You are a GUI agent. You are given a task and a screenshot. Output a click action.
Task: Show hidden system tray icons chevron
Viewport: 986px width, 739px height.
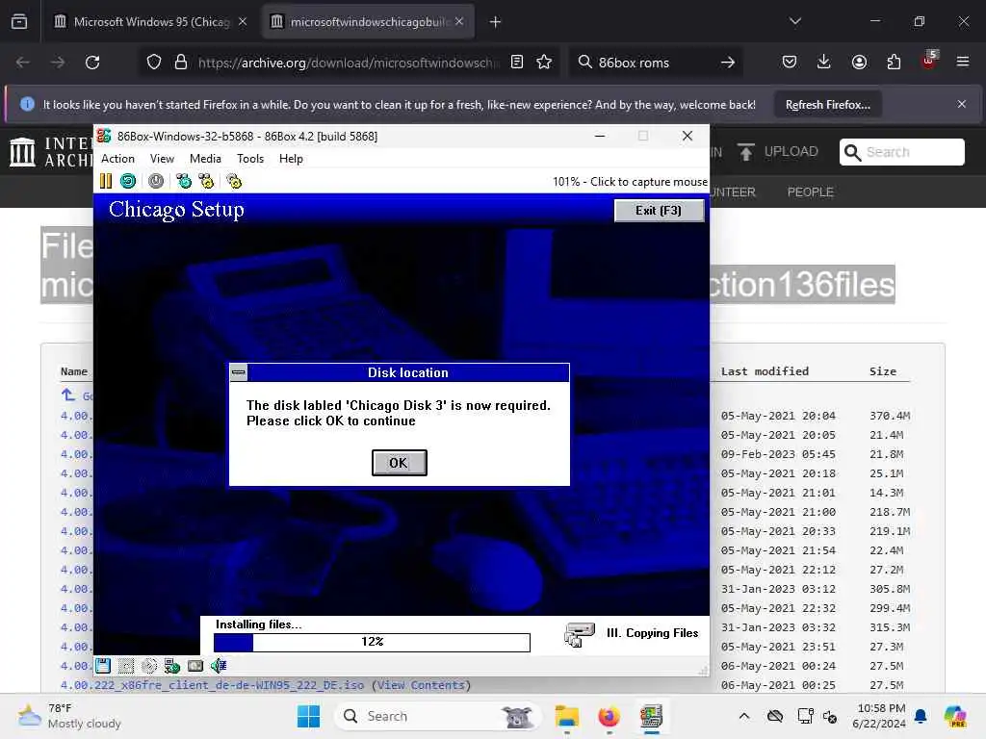pos(744,716)
